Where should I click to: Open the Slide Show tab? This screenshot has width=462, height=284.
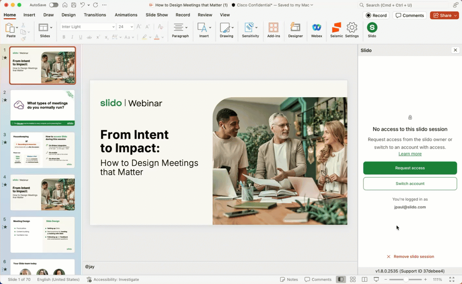[x=157, y=15]
